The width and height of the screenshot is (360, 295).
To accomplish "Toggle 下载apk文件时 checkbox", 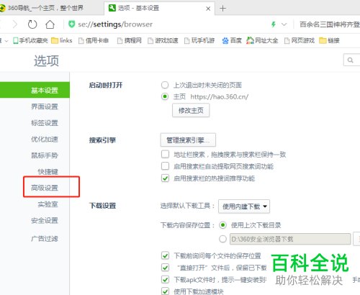I will [165, 279].
